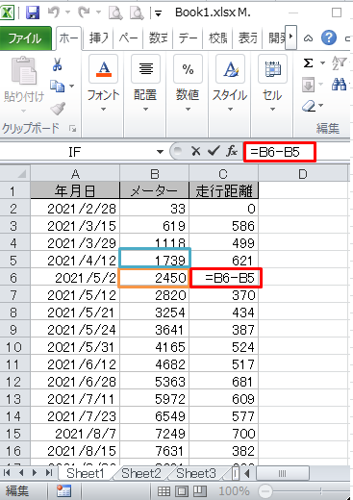
Task: Select column B header
Action: tap(155, 174)
